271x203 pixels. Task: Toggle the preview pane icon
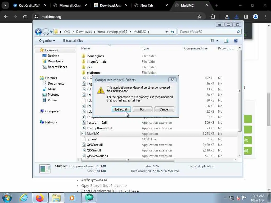(226, 40)
